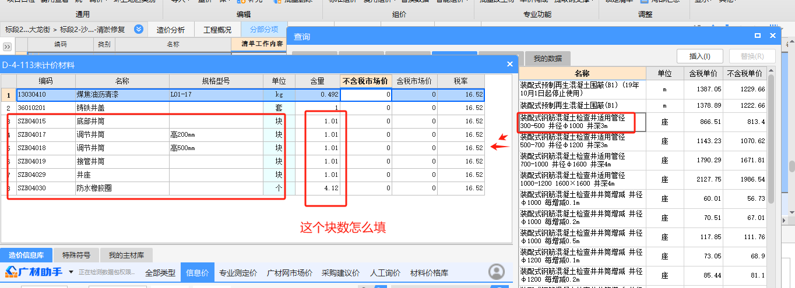Close the D-4-113未计价材料 dialog
Viewport: 795px width, 288px height.
(509, 65)
